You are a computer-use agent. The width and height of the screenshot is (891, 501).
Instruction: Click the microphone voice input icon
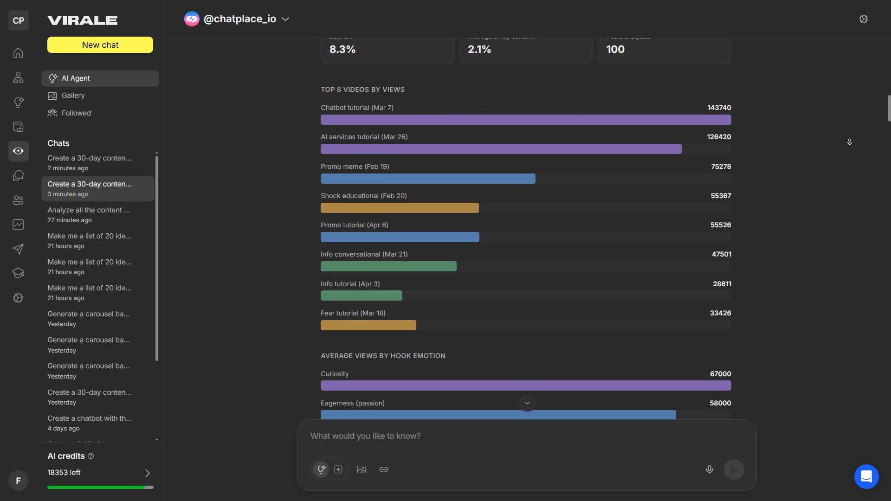point(709,469)
